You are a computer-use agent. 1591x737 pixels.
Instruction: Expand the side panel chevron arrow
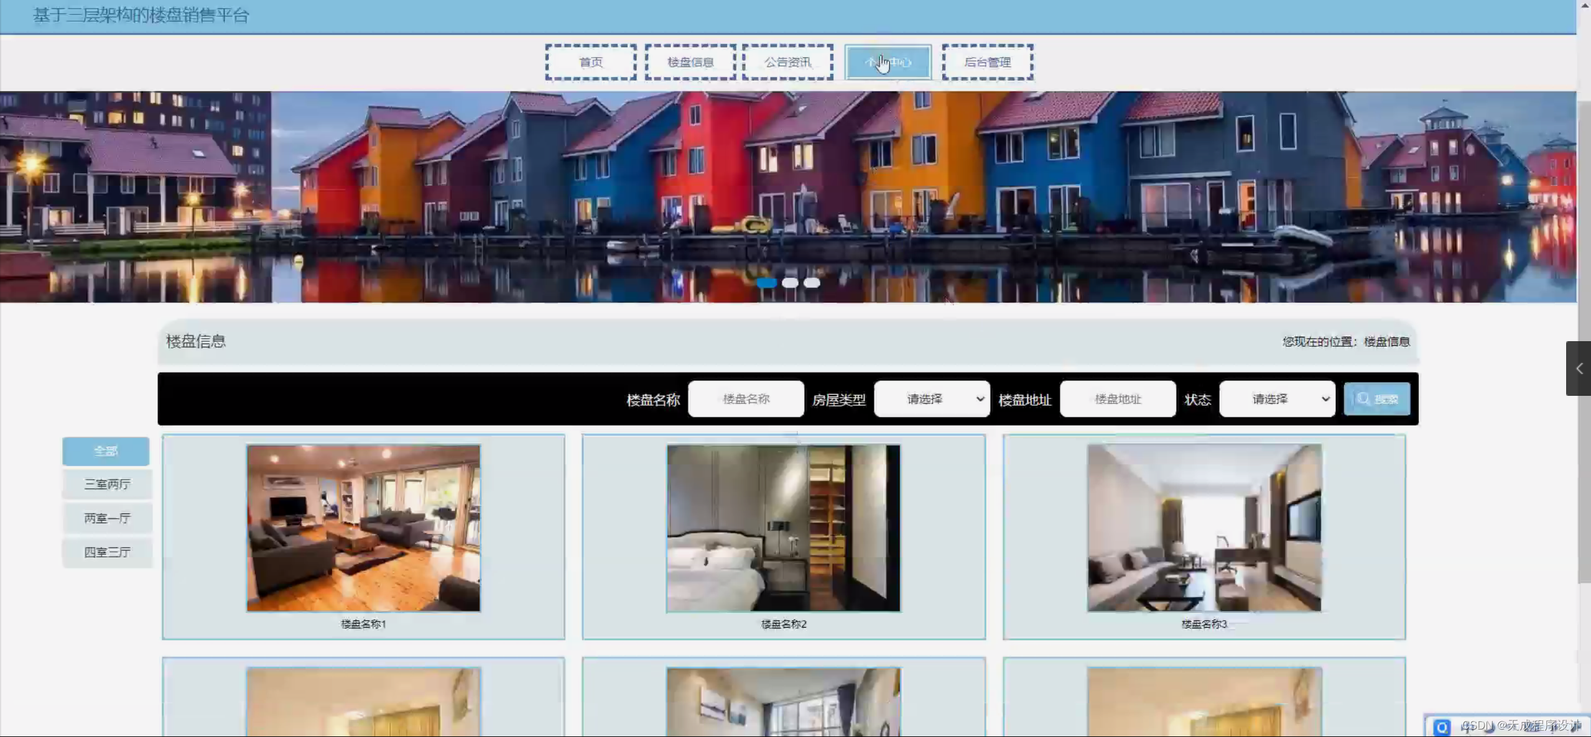click(x=1579, y=368)
